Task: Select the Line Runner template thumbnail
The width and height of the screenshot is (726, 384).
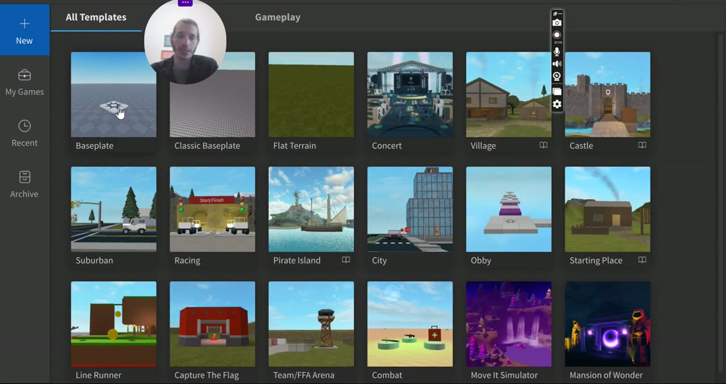Action: [113, 324]
